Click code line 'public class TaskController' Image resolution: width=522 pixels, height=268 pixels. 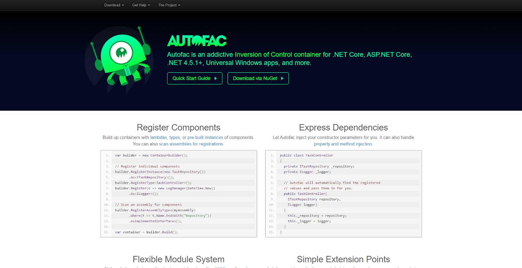click(306, 155)
